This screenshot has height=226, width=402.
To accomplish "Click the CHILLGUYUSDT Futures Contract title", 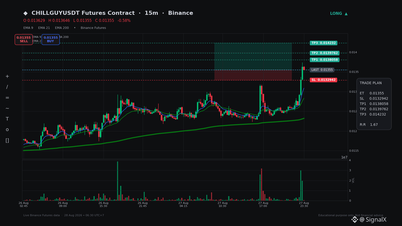I will (83, 13).
